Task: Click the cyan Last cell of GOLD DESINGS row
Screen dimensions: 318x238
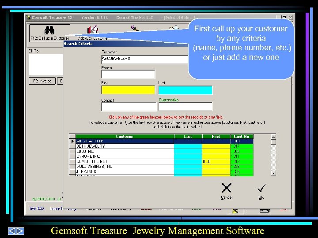Action: click(188, 166)
